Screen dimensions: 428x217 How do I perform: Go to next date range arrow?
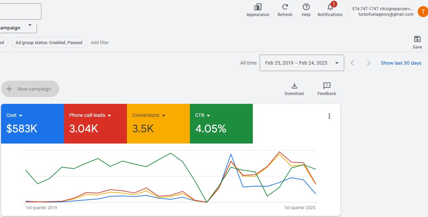coord(368,63)
